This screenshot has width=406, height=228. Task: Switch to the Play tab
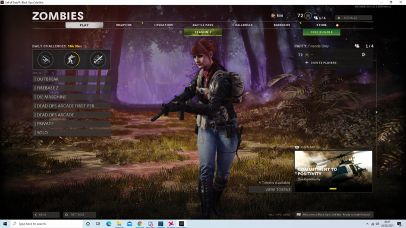point(84,25)
